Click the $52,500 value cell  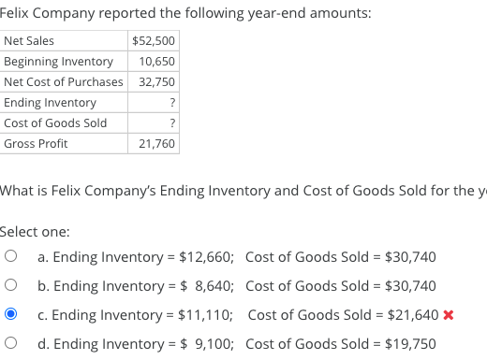154,41
